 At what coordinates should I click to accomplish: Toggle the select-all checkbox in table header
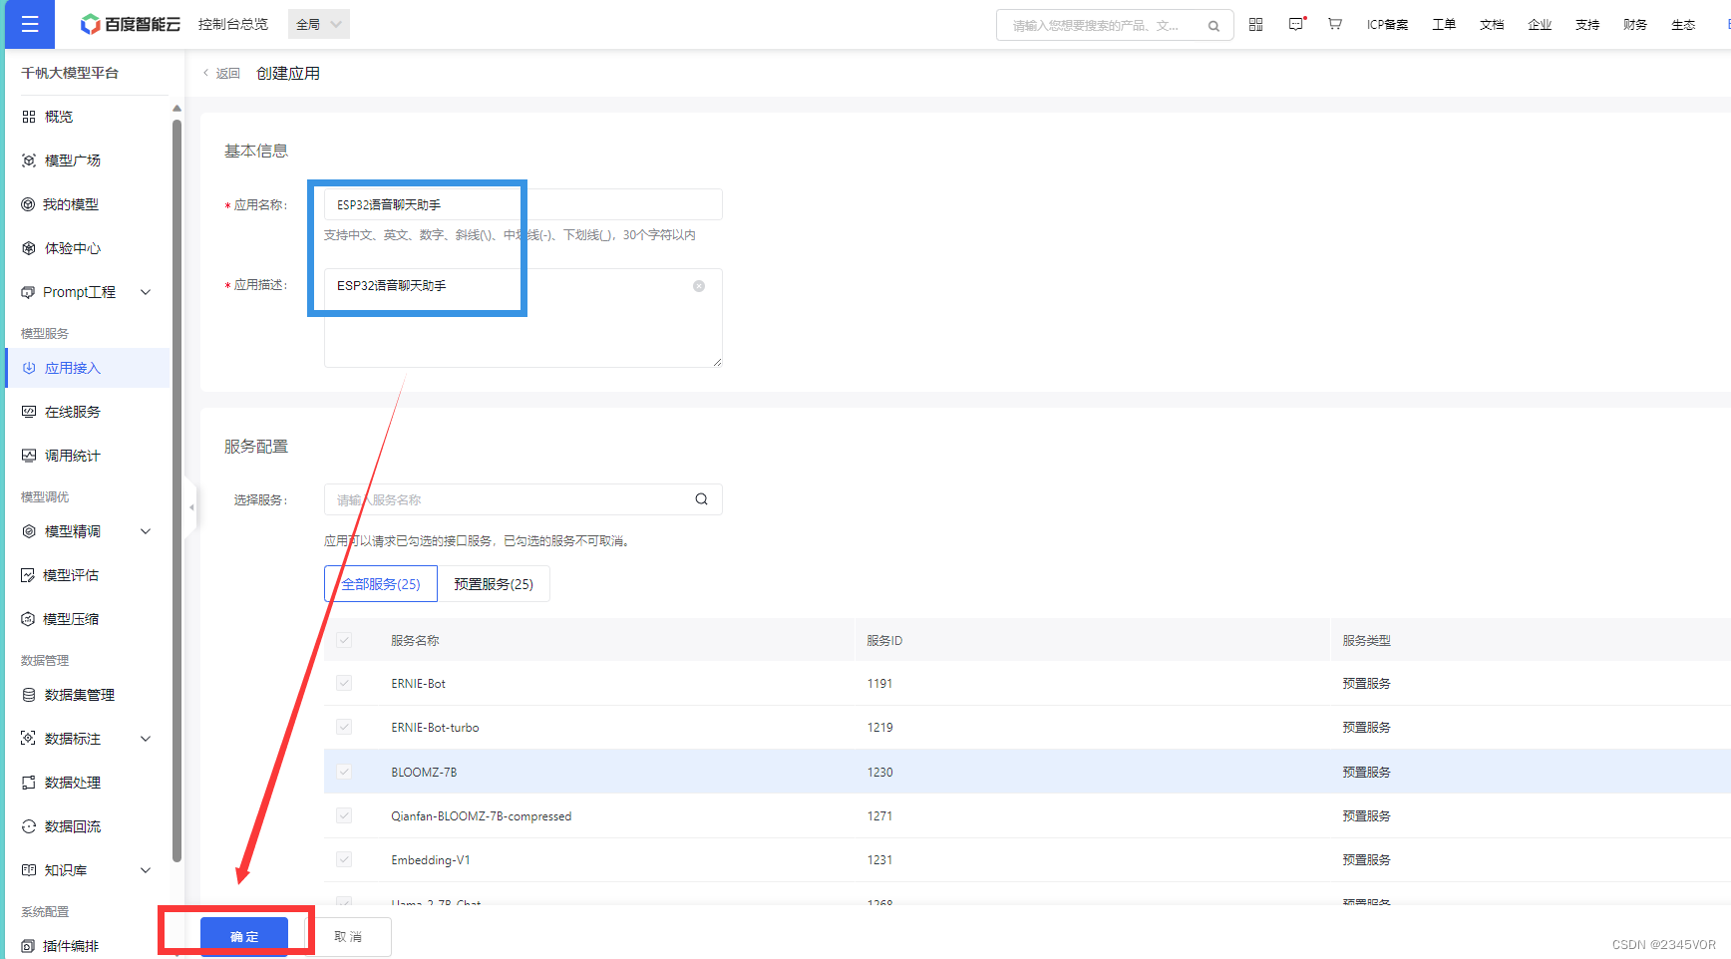point(344,640)
